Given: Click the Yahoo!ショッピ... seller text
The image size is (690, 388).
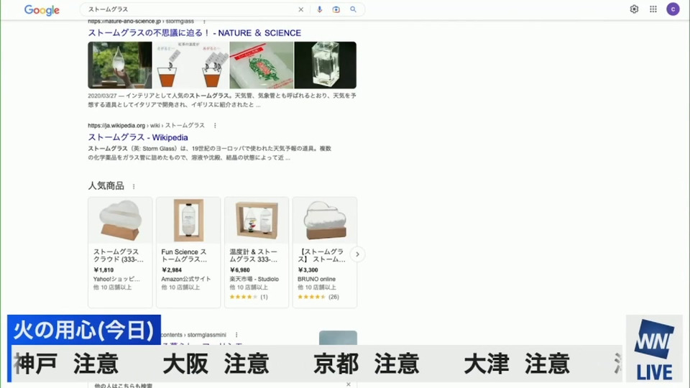Looking at the screenshot, I should (x=116, y=279).
